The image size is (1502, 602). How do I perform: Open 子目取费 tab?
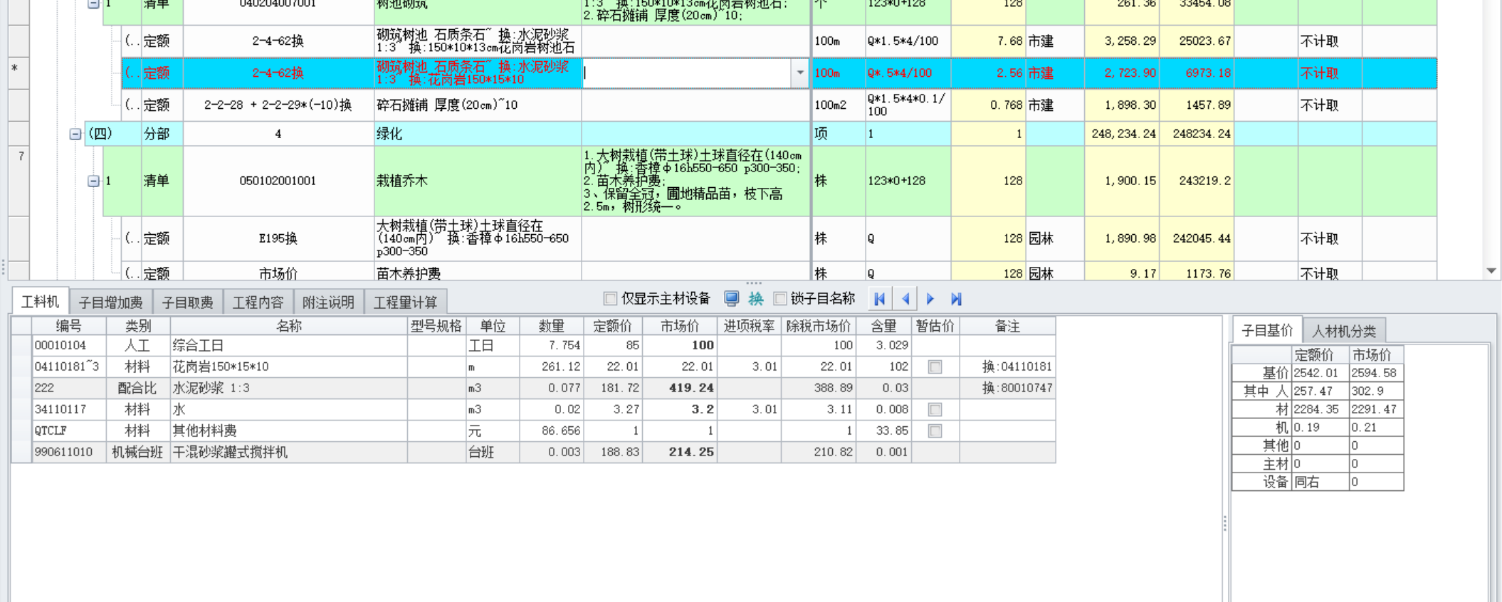(188, 302)
